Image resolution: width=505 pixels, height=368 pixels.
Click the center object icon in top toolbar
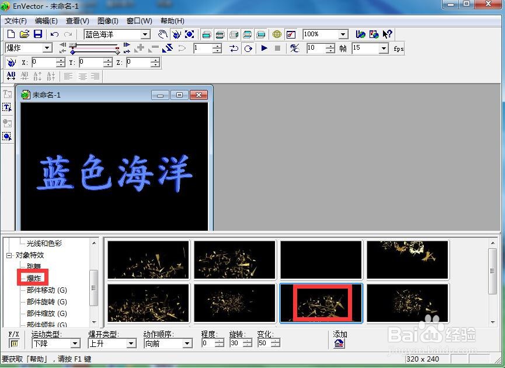[190, 34]
